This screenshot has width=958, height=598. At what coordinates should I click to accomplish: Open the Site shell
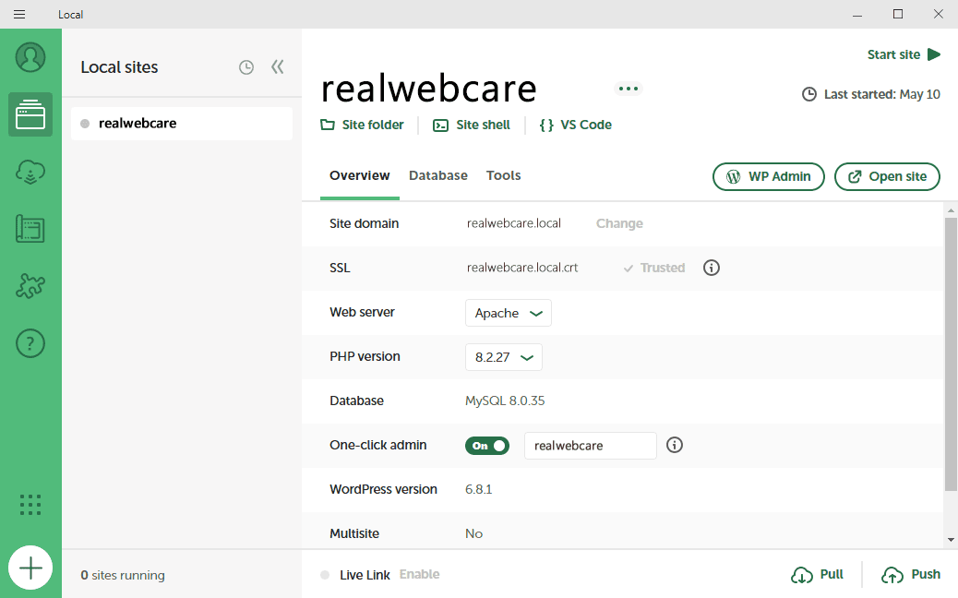click(x=471, y=125)
